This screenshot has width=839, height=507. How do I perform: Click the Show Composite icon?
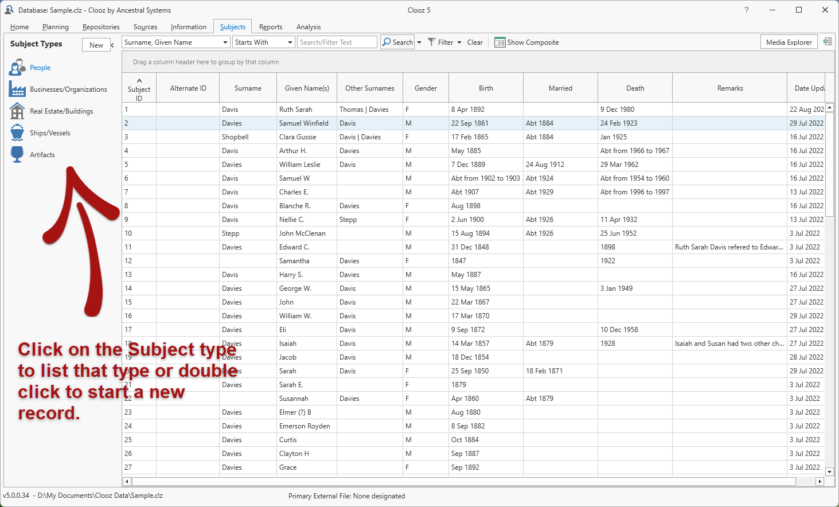(x=500, y=42)
